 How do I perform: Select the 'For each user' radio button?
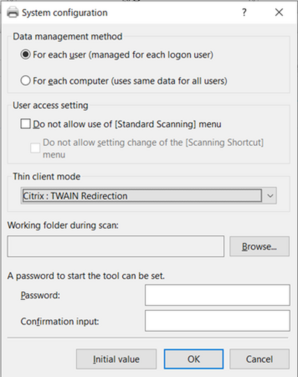point(25,55)
